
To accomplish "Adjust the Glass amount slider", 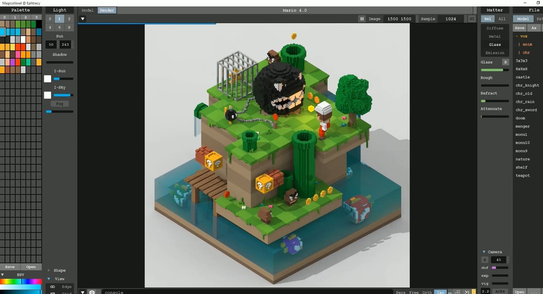I will pos(495,70).
